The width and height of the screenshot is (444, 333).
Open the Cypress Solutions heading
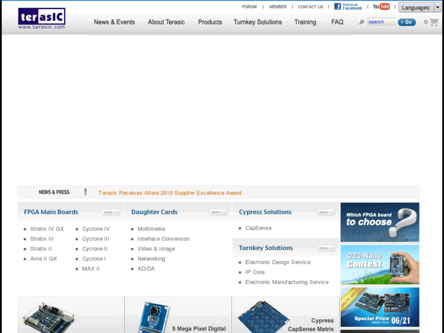[265, 212]
